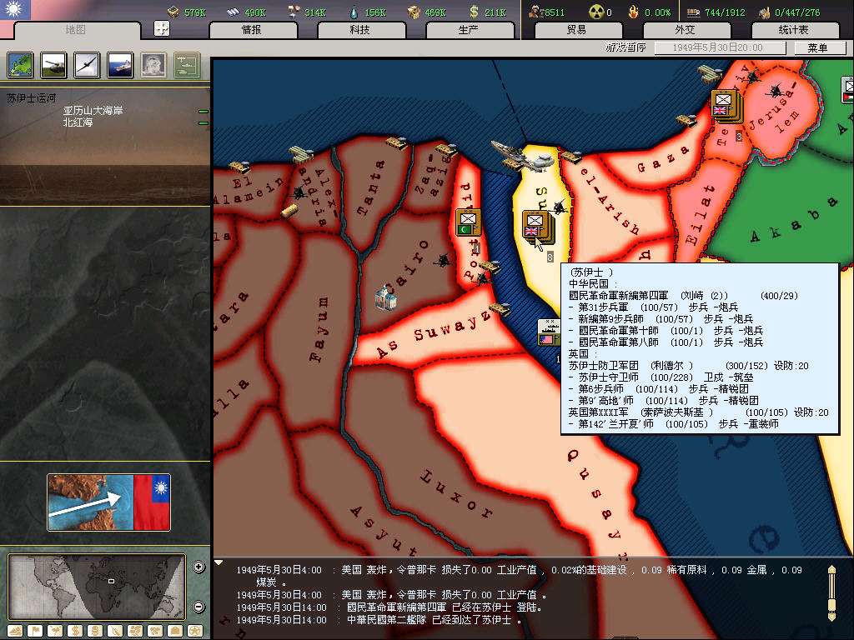The image size is (854, 640).
Task: Click the transport capacity train icon 744/1912
Action: (x=693, y=12)
